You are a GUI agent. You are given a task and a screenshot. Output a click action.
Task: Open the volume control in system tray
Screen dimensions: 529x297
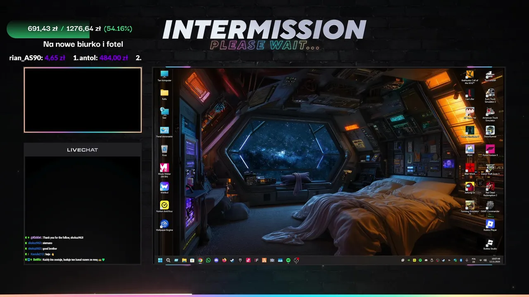(485, 260)
